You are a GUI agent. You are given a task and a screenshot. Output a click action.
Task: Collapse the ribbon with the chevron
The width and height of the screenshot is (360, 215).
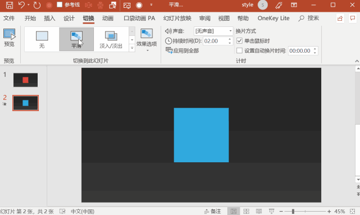[357, 61]
